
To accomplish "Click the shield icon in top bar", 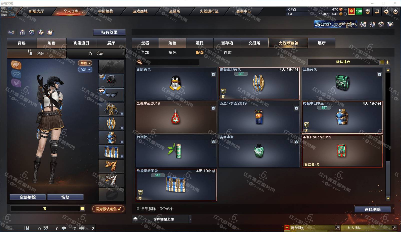I will click(367, 12).
